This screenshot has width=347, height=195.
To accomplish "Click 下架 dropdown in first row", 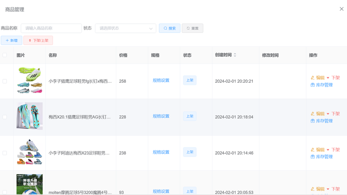I will 333,78.
